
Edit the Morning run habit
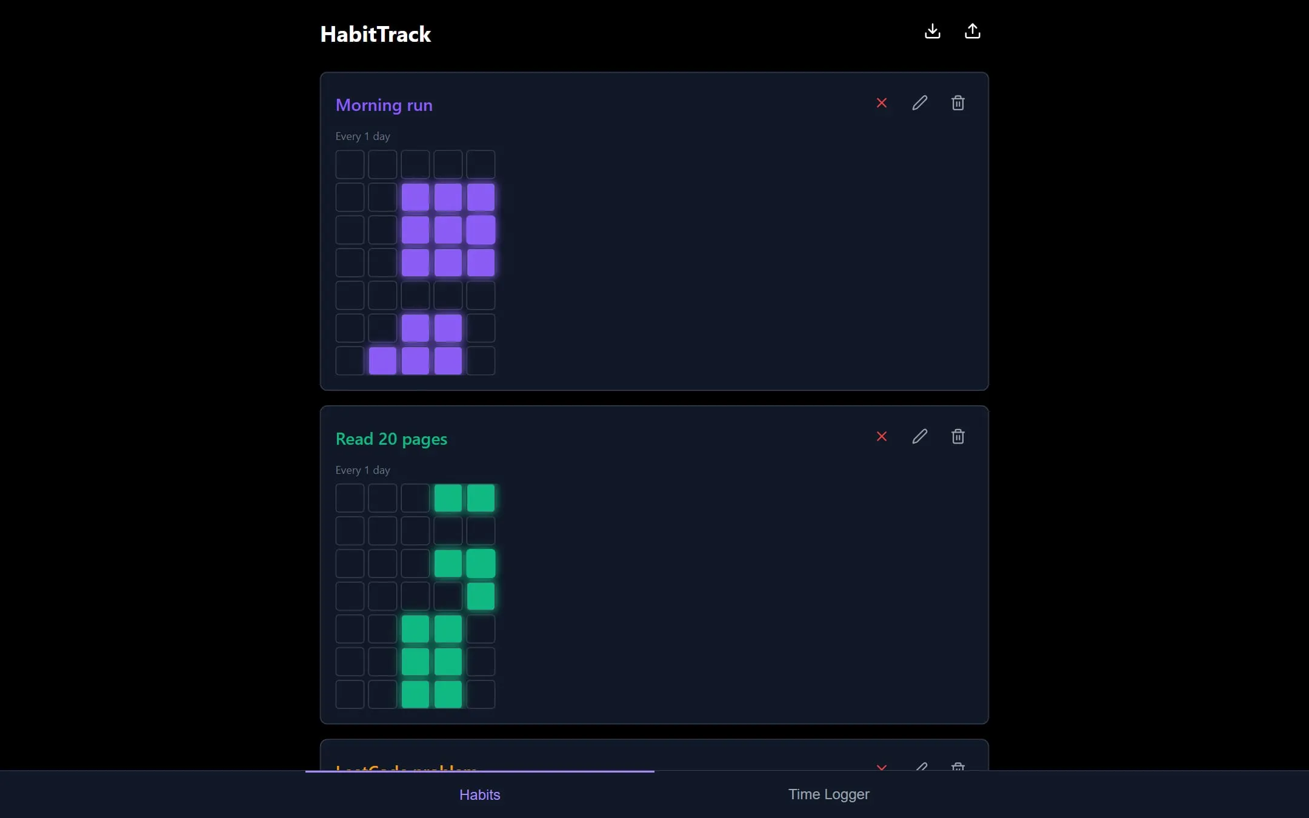[919, 103]
